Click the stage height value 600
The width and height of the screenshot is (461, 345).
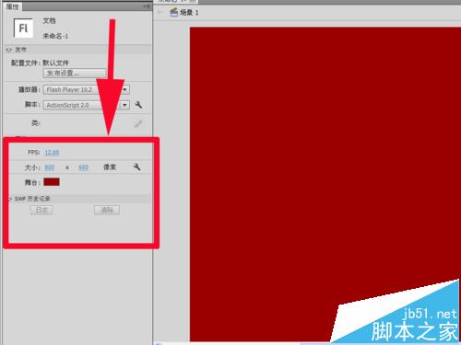pos(83,167)
